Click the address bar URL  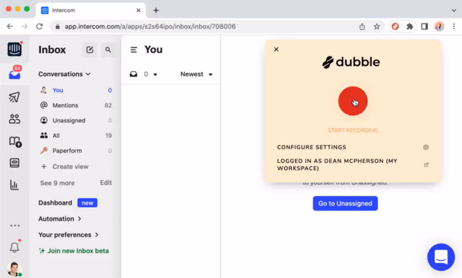pos(150,27)
